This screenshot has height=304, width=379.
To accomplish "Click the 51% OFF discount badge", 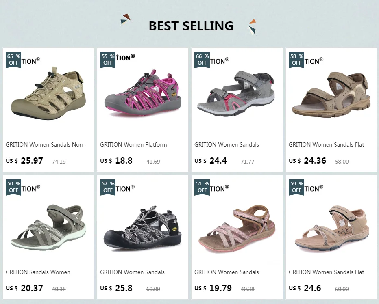I will [202, 187].
